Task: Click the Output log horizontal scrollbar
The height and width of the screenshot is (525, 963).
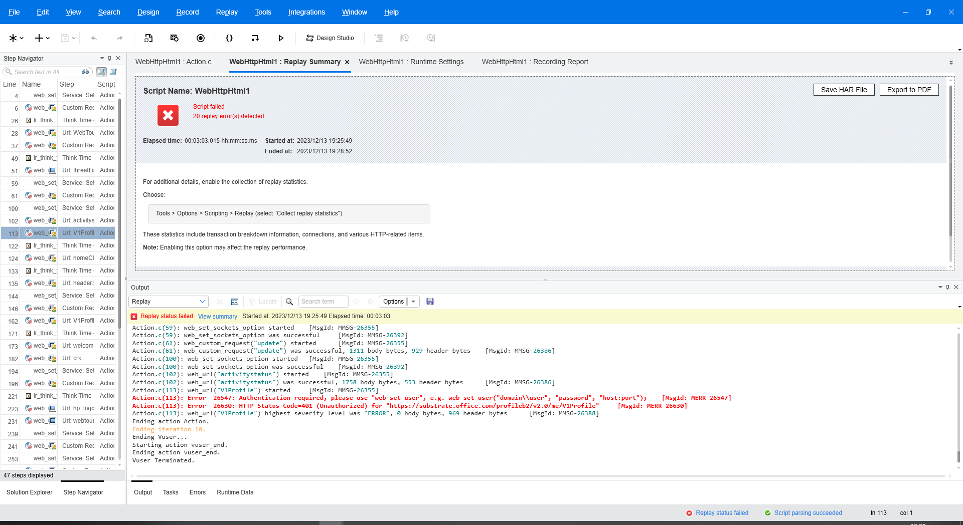Action: pyautogui.click(x=541, y=476)
